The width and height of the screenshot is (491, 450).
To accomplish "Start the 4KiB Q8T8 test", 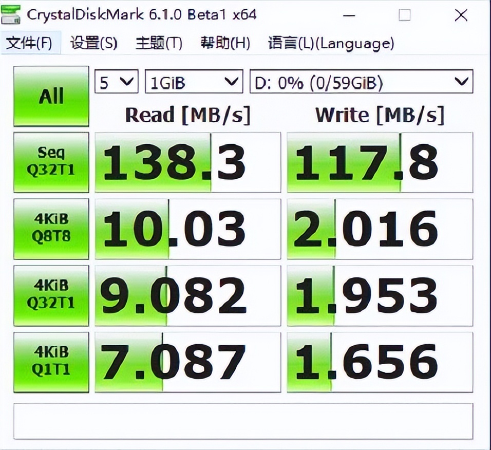I will click(51, 229).
